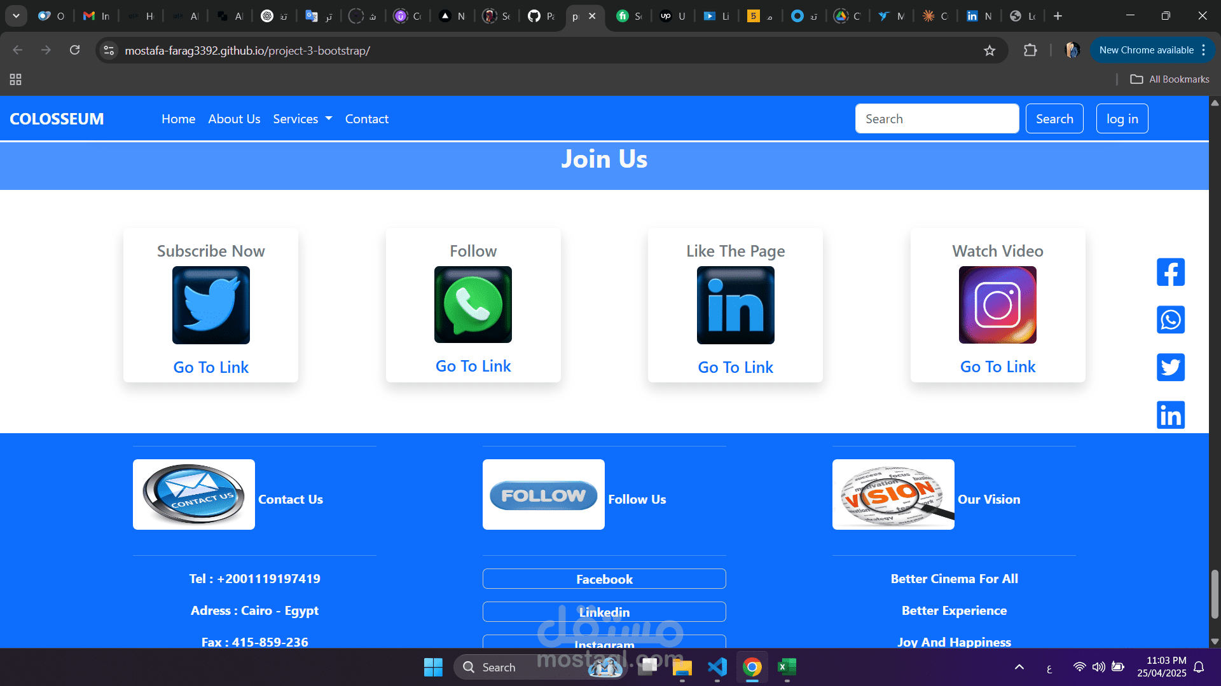The height and width of the screenshot is (686, 1221).
Task: Open the Chrome extensions puzzle icon
Action: click(1030, 51)
